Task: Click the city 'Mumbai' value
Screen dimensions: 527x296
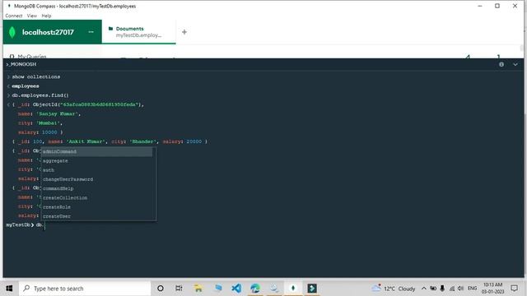Action: coord(48,123)
